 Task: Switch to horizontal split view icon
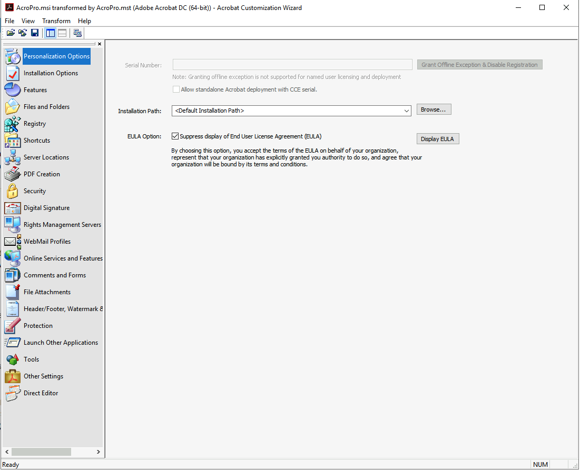[62, 33]
